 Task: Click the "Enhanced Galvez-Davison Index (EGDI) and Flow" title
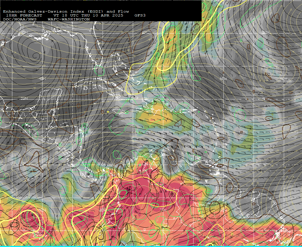click(66, 11)
